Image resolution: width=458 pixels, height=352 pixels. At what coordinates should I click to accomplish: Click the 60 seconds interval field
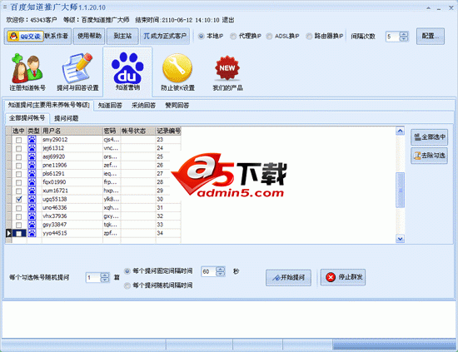(208, 271)
